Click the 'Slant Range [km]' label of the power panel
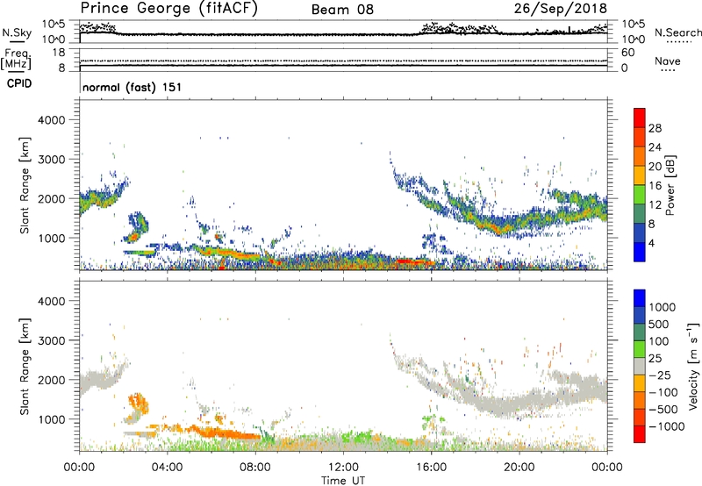The height and width of the screenshot is (486, 702). [x=25, y=185]
